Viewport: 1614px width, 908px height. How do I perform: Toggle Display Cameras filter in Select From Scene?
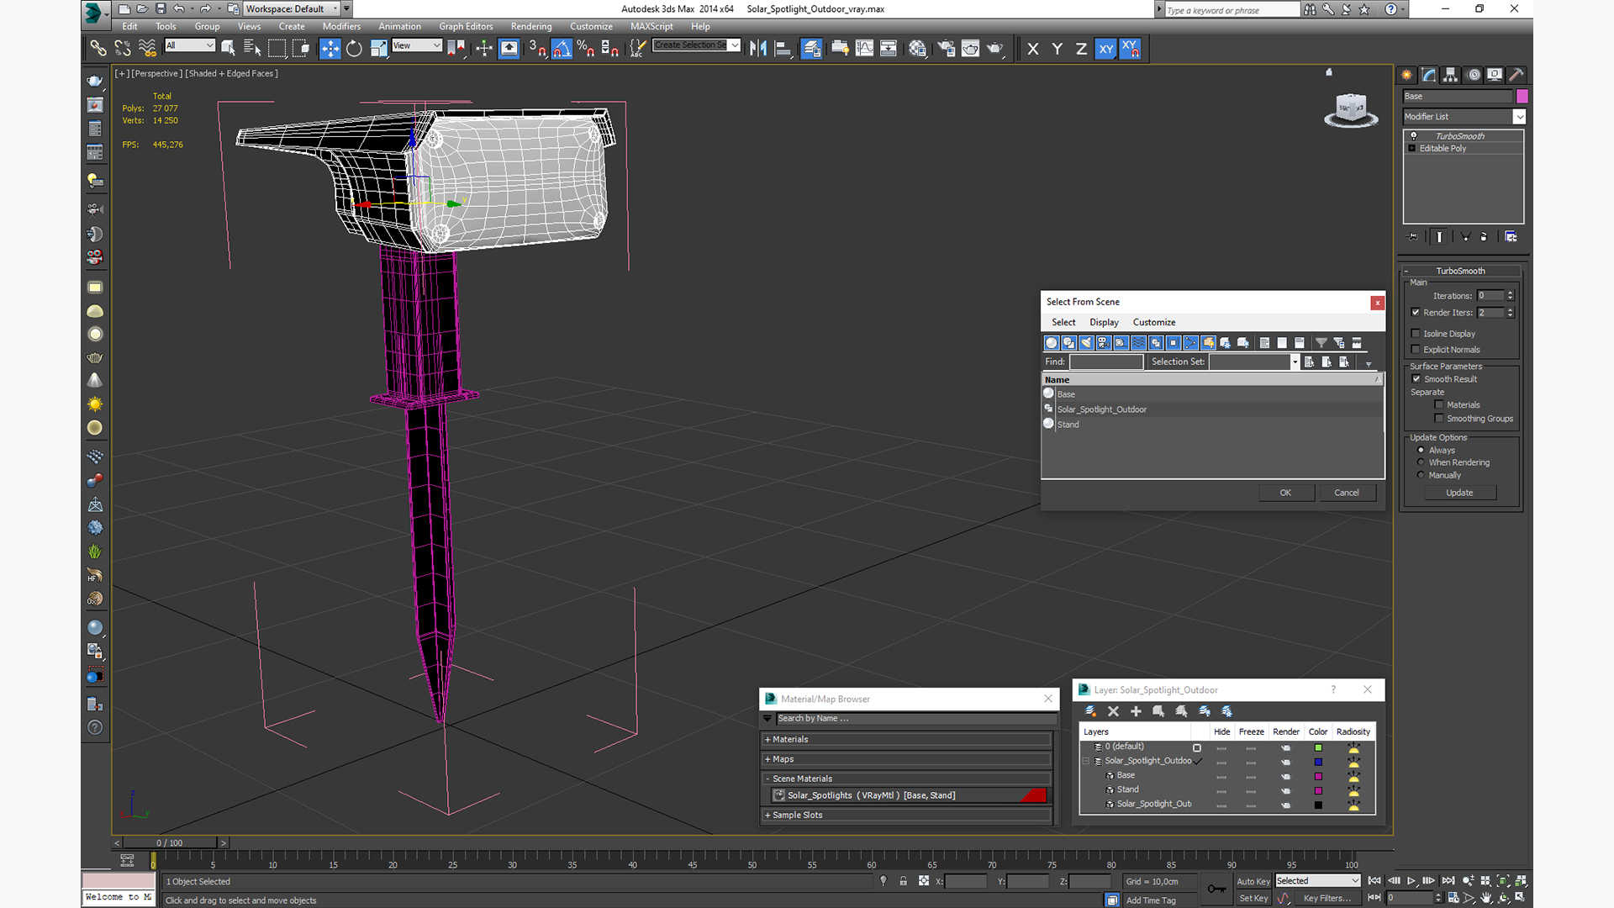1104,343
